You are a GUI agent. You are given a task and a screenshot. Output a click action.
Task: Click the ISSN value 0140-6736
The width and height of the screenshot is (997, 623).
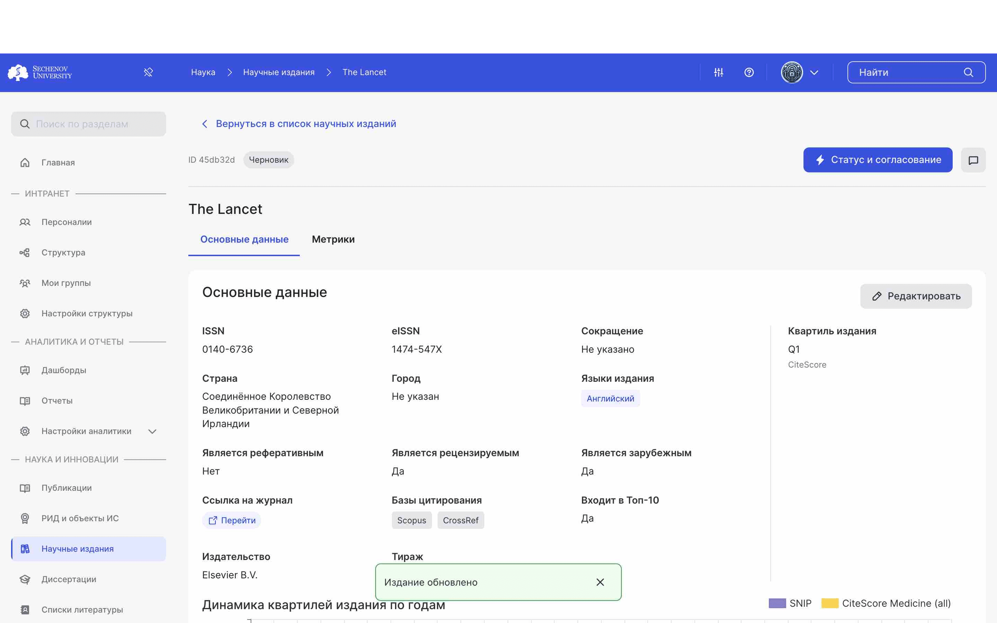click(x=227, y=350)
